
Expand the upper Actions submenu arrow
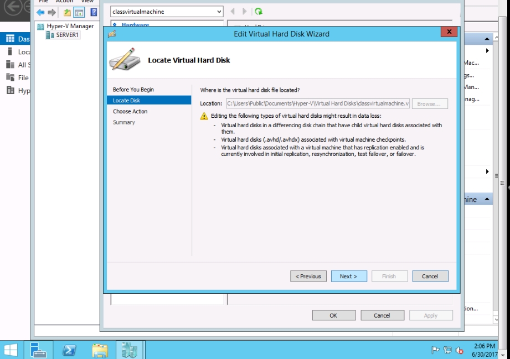[x=487, y=51]
